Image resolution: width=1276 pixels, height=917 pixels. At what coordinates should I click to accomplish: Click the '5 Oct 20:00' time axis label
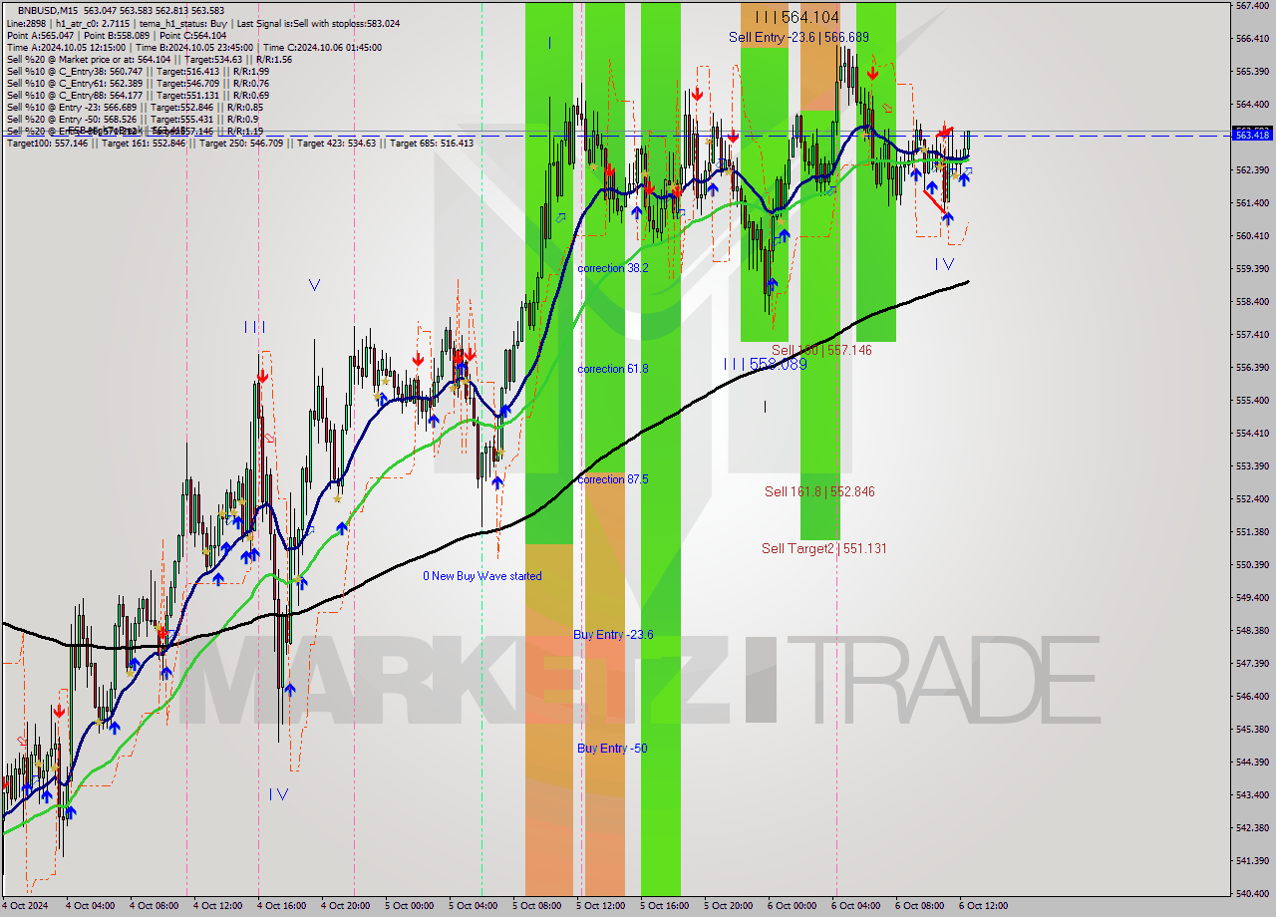pyautogui.click(x=729, y=906)
